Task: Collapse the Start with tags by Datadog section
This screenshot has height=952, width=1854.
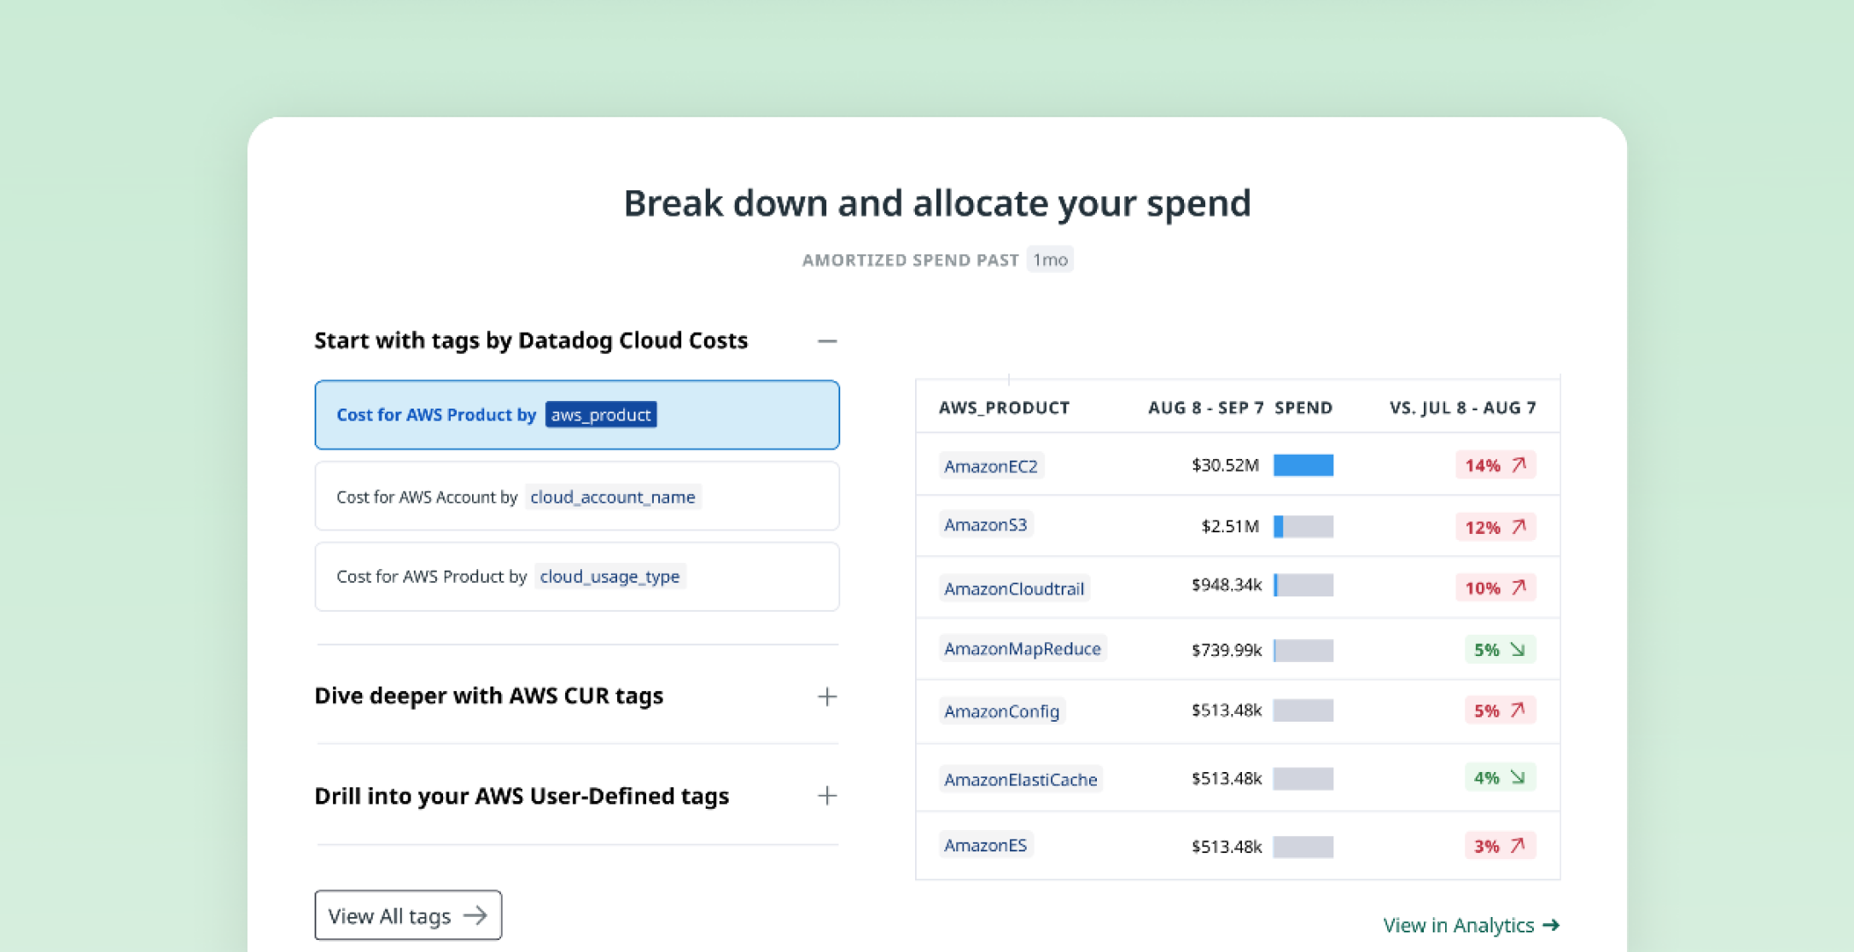Action: (826, 341)
